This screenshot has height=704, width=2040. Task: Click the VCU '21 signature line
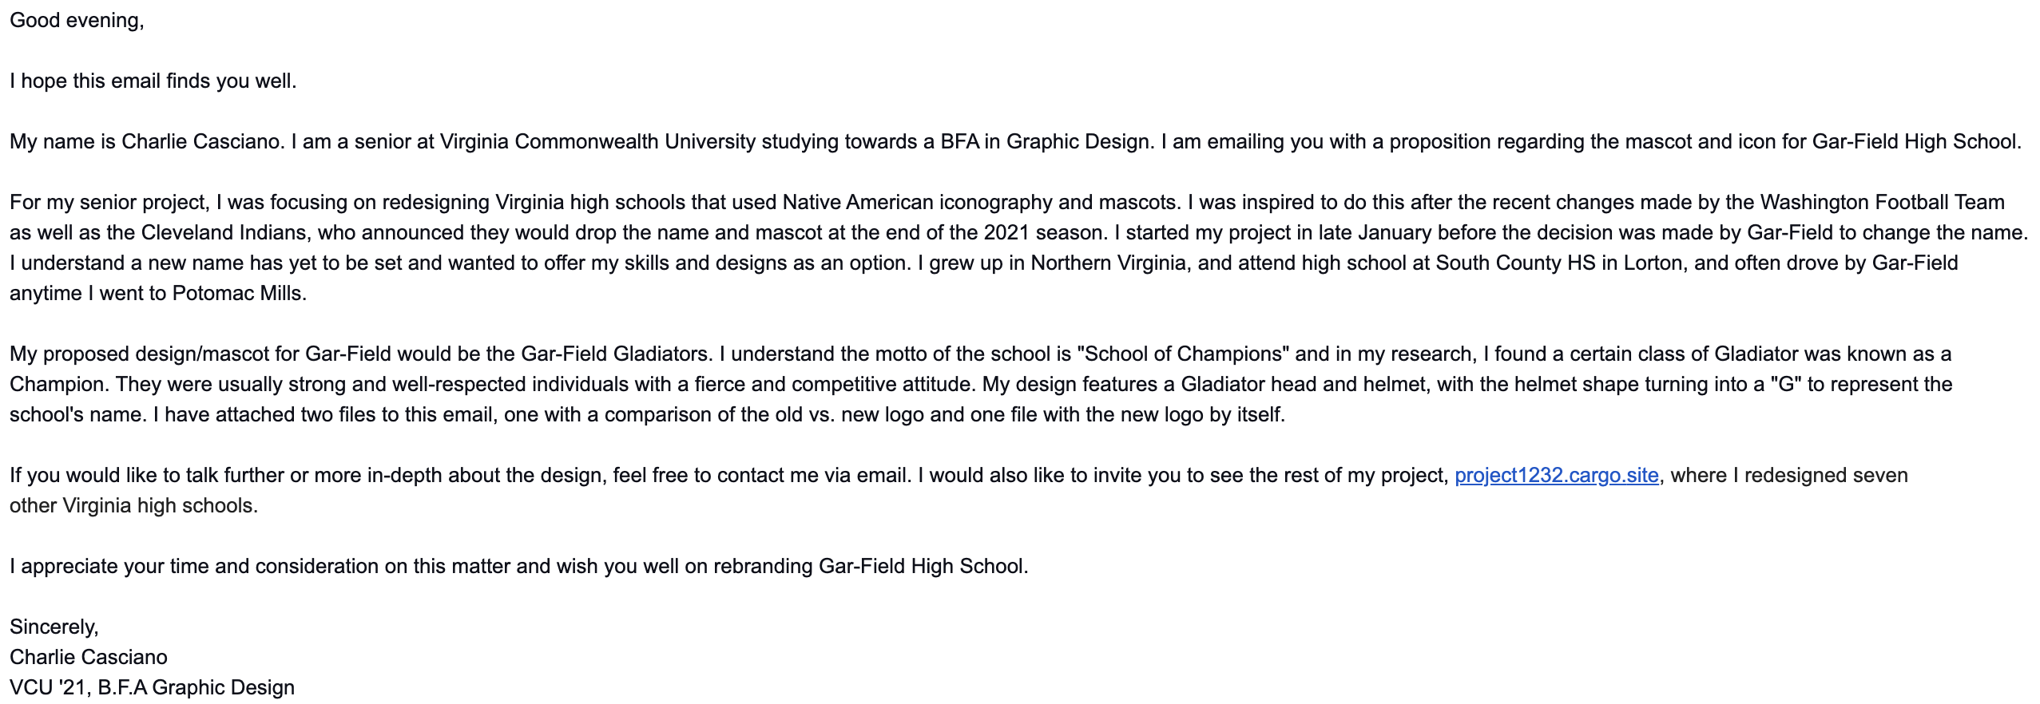(152, 687)
